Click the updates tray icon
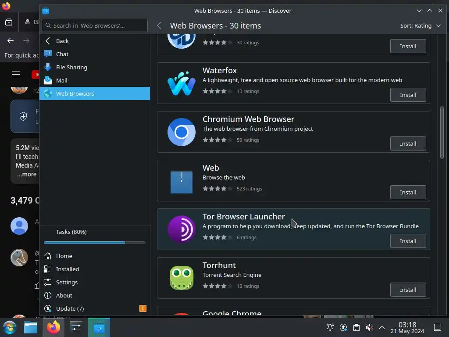Screen dimensions: 449x337 [343, 327]
